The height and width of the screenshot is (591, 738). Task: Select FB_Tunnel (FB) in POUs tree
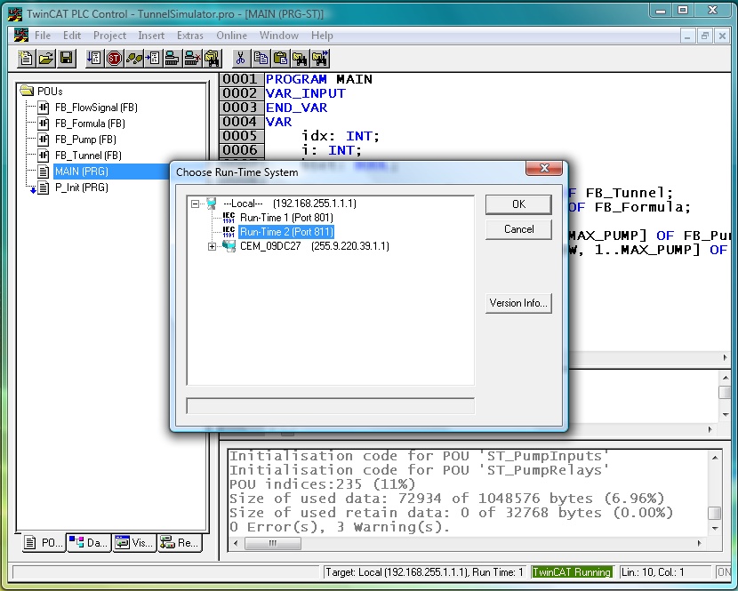88,156
